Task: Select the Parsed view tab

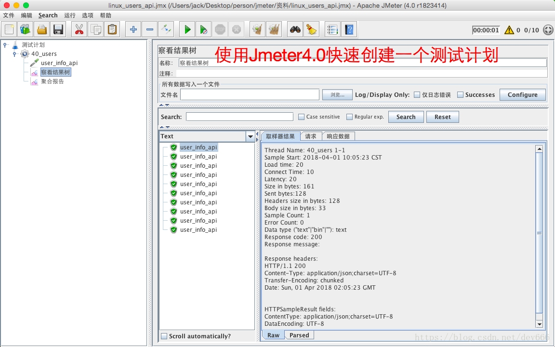Action: point(299,335)
